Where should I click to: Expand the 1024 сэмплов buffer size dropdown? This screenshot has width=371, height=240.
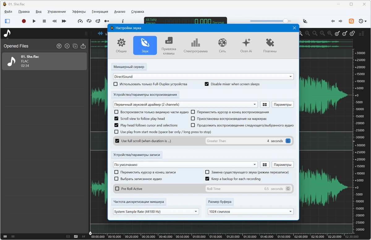point(251,212)
